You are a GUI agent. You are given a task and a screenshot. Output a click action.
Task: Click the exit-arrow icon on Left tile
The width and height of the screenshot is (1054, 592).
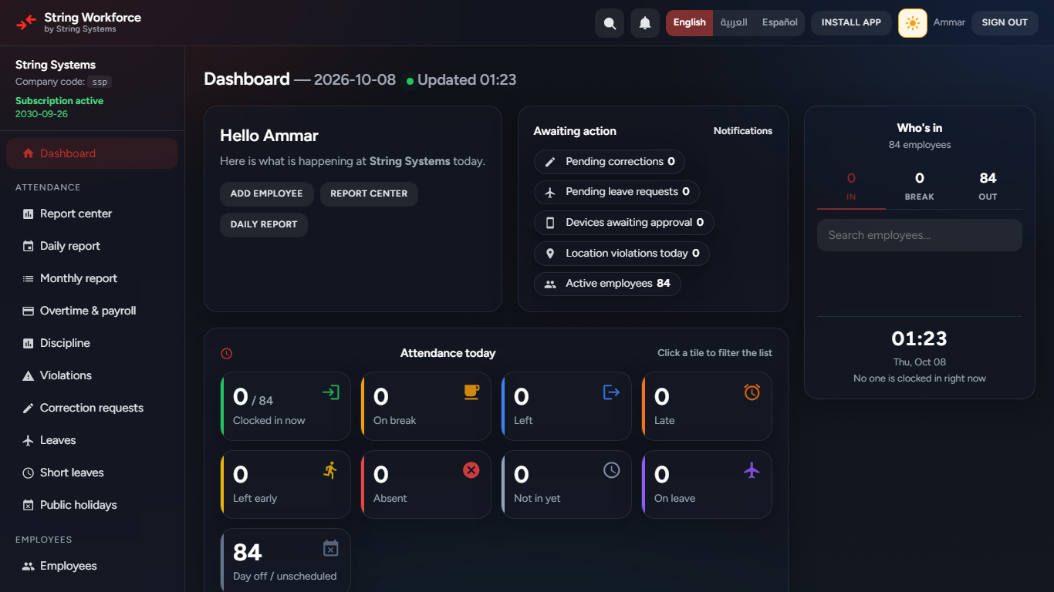pos(611,392)
